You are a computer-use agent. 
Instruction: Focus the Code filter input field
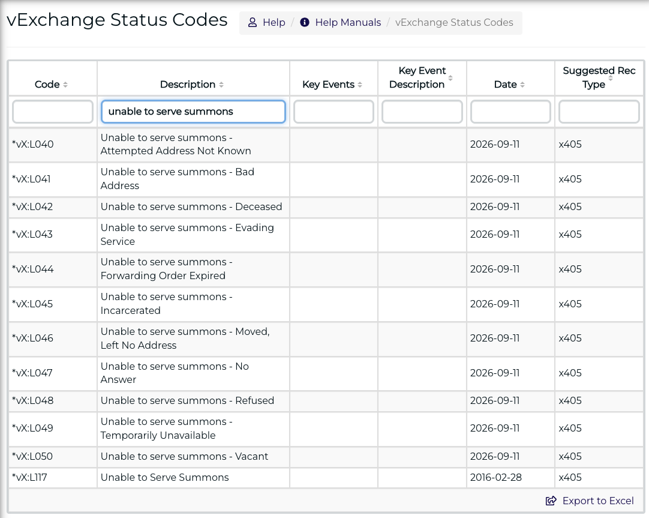pyautogui.click(x=53, y=112)
